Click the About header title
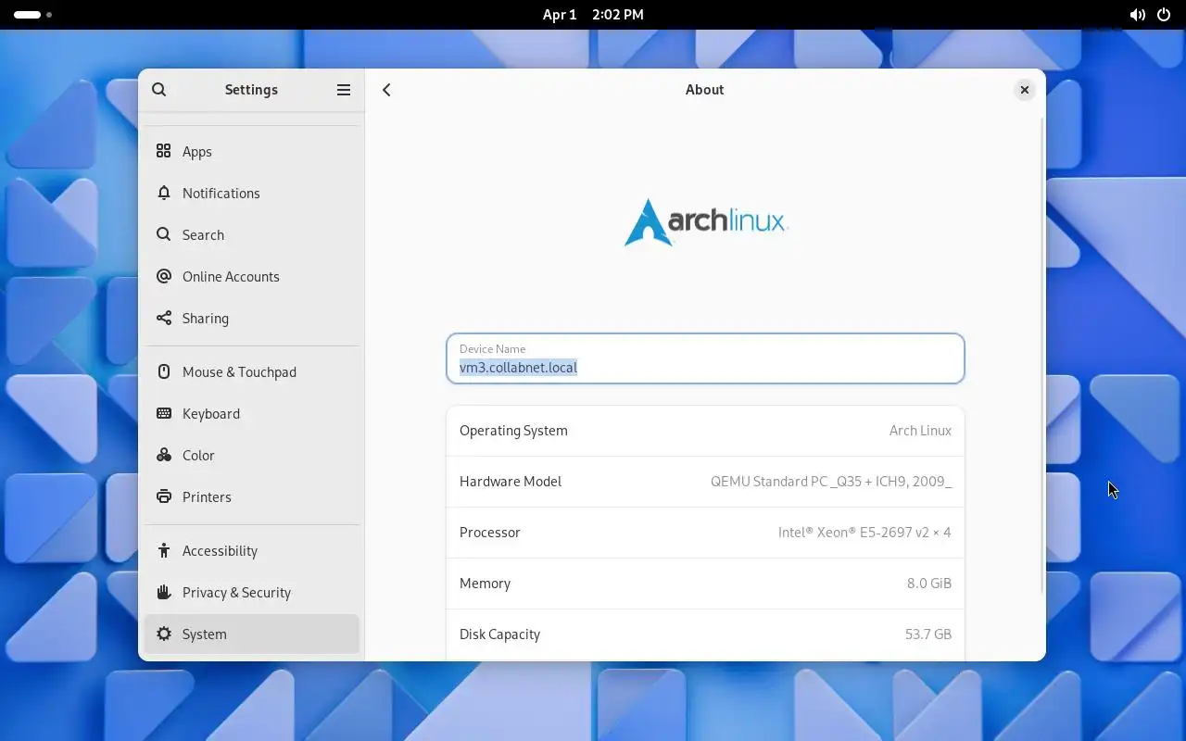Screen dimensions: 1186x741 click(x=704, y=90)
